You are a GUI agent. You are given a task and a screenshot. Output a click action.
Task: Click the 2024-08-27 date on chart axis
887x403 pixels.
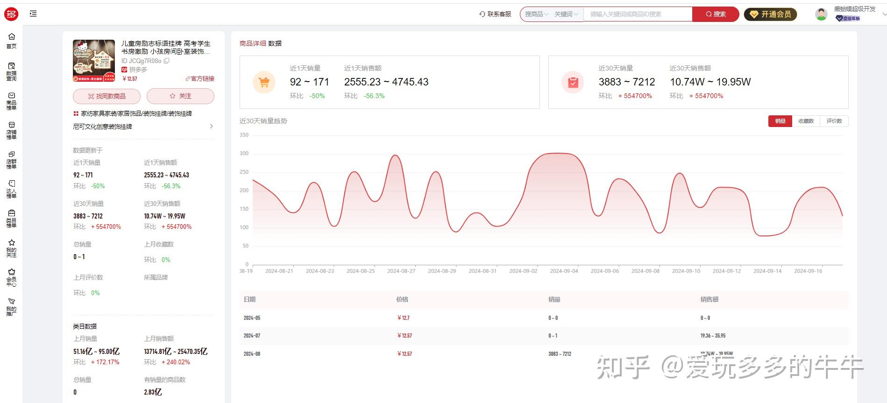click(401, 271)
